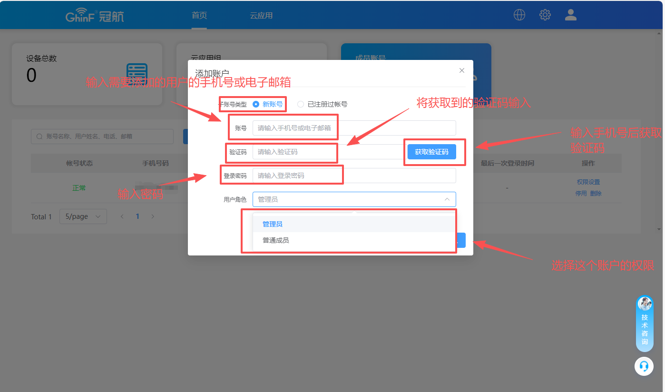This screenshot has width=665, height=392.
Task: Click the 获取验证码 button
Action: click(x=431, y=152)
